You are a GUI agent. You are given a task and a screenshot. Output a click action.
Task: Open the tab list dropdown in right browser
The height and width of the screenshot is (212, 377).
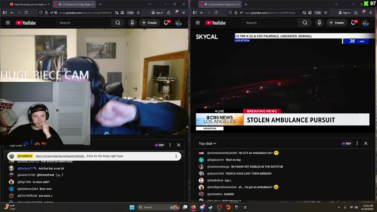click(336, 4)
